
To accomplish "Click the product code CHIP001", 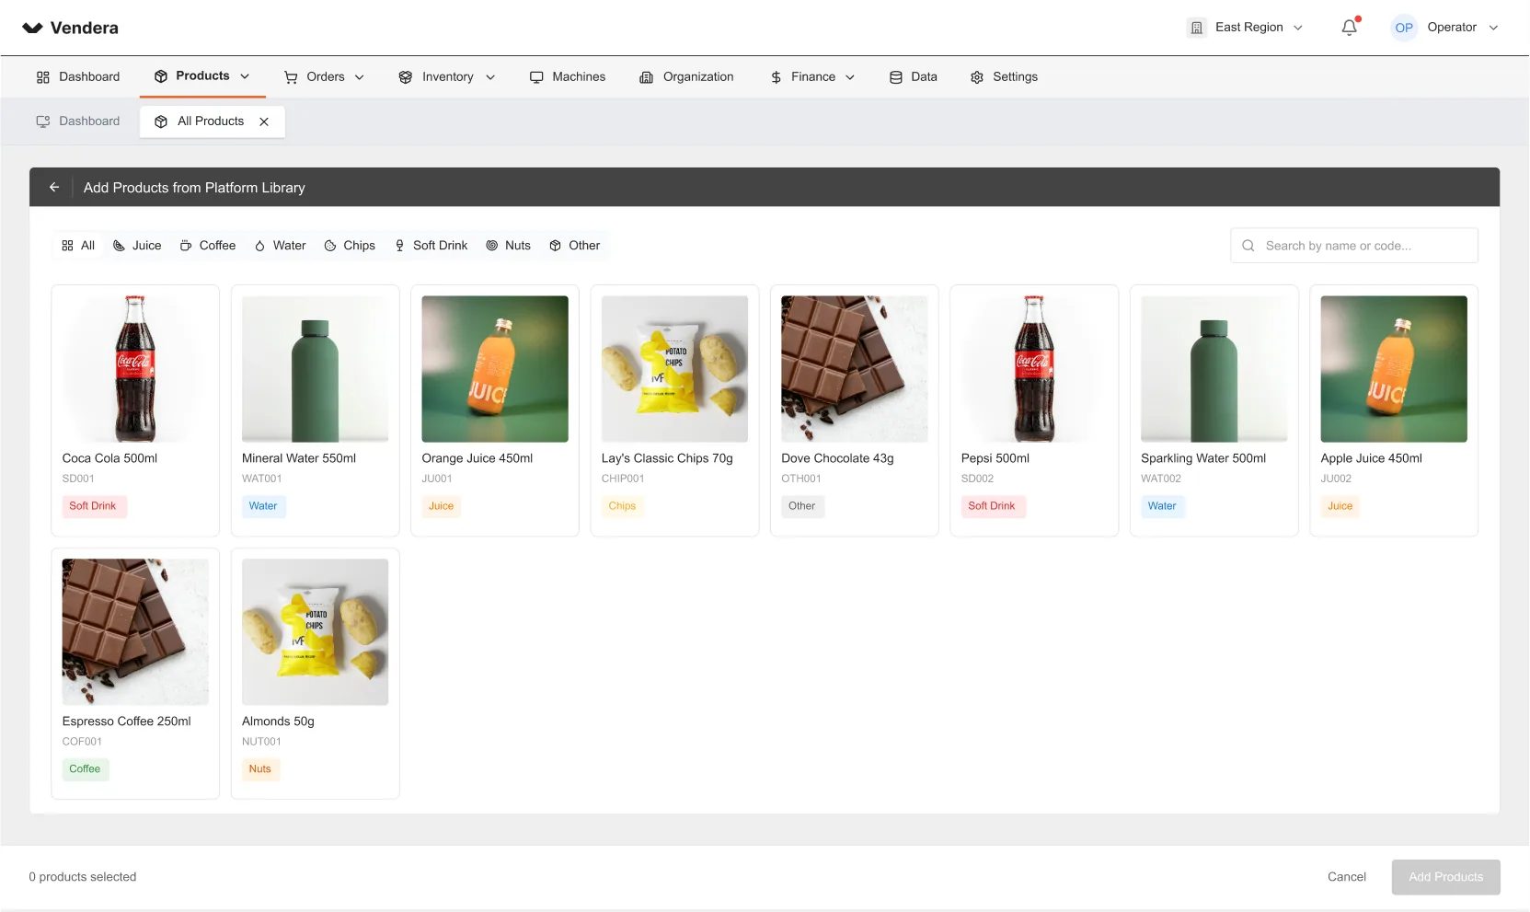I will pyautogui.click(x=623, y=479).
